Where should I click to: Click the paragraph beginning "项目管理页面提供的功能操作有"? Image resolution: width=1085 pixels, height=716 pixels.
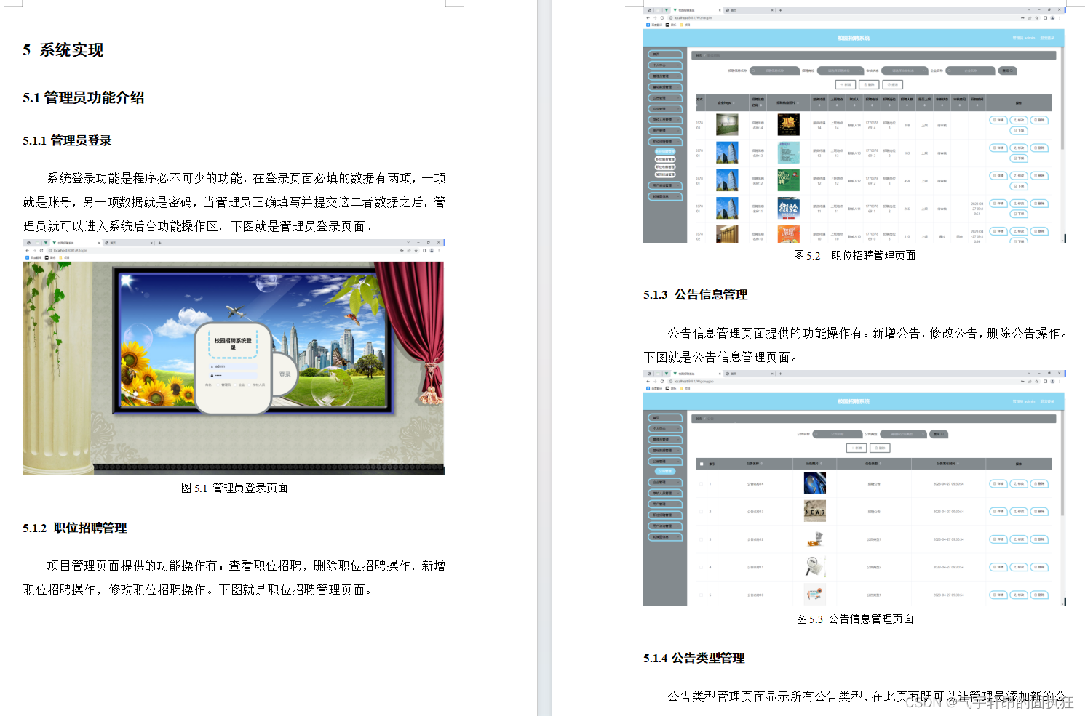pos(234,577)
